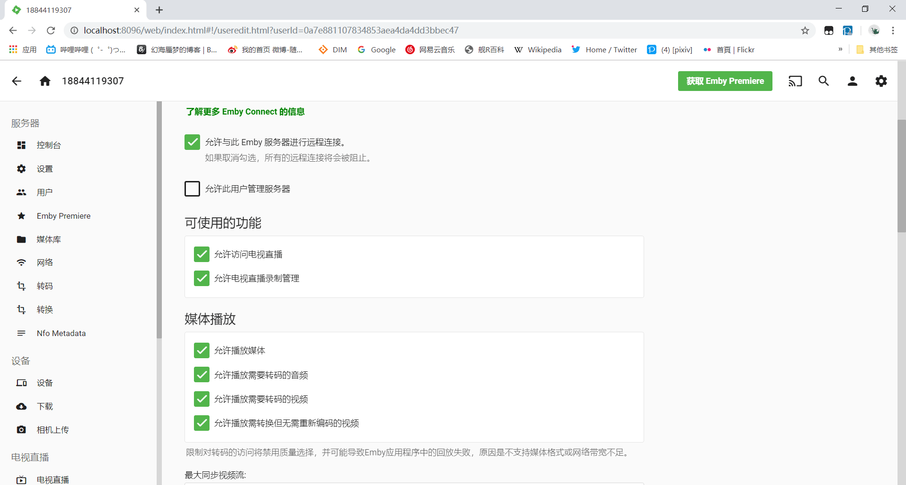Screen dimensions: 906x485
Task: Click the page vertical scrollbar thumb
Action: pyautogui.click(x=901, y=176)
